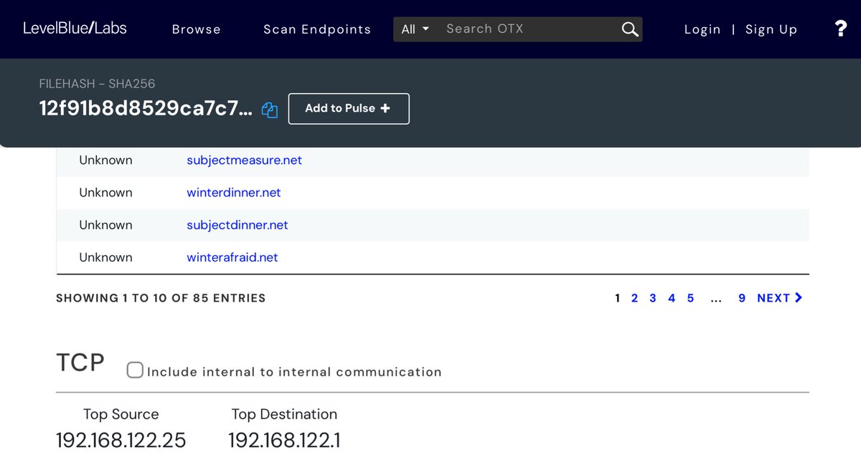
Task: Copy the file hash to clipboard
Action: (270, 110)
